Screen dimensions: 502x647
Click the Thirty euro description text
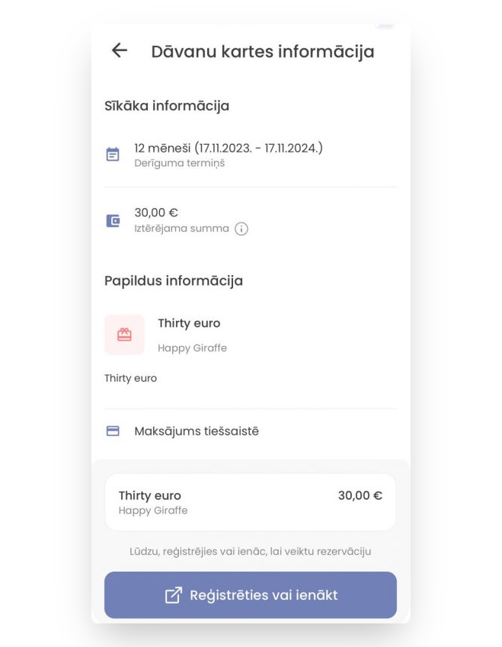130,378
